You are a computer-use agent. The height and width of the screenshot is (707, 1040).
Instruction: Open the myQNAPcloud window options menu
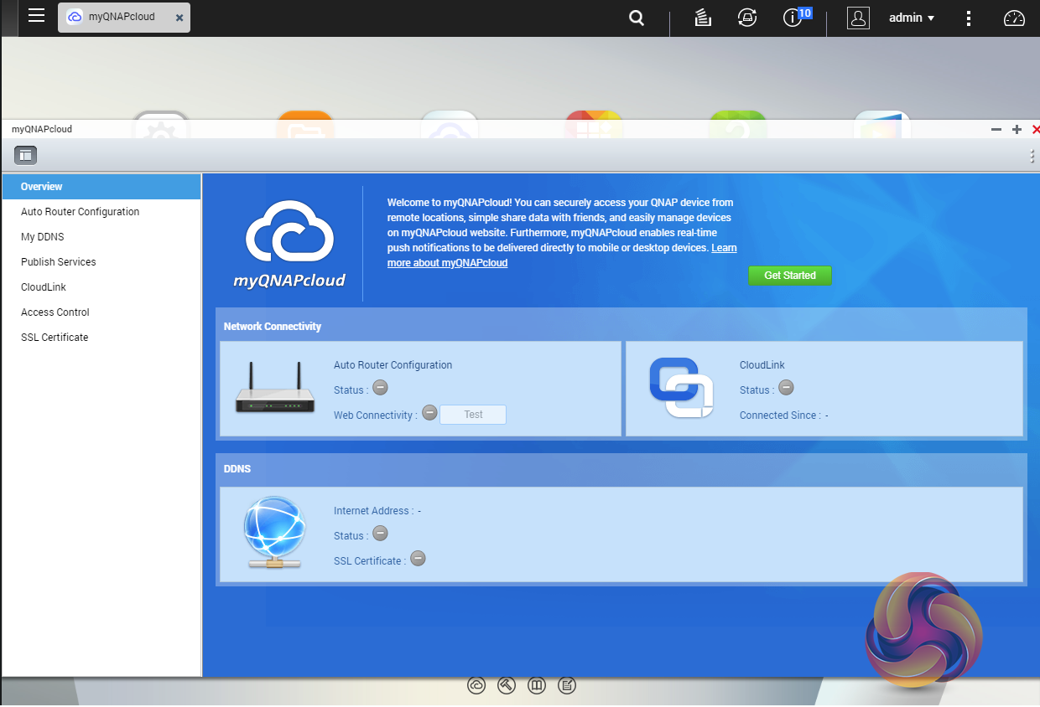coord(1032,156)
